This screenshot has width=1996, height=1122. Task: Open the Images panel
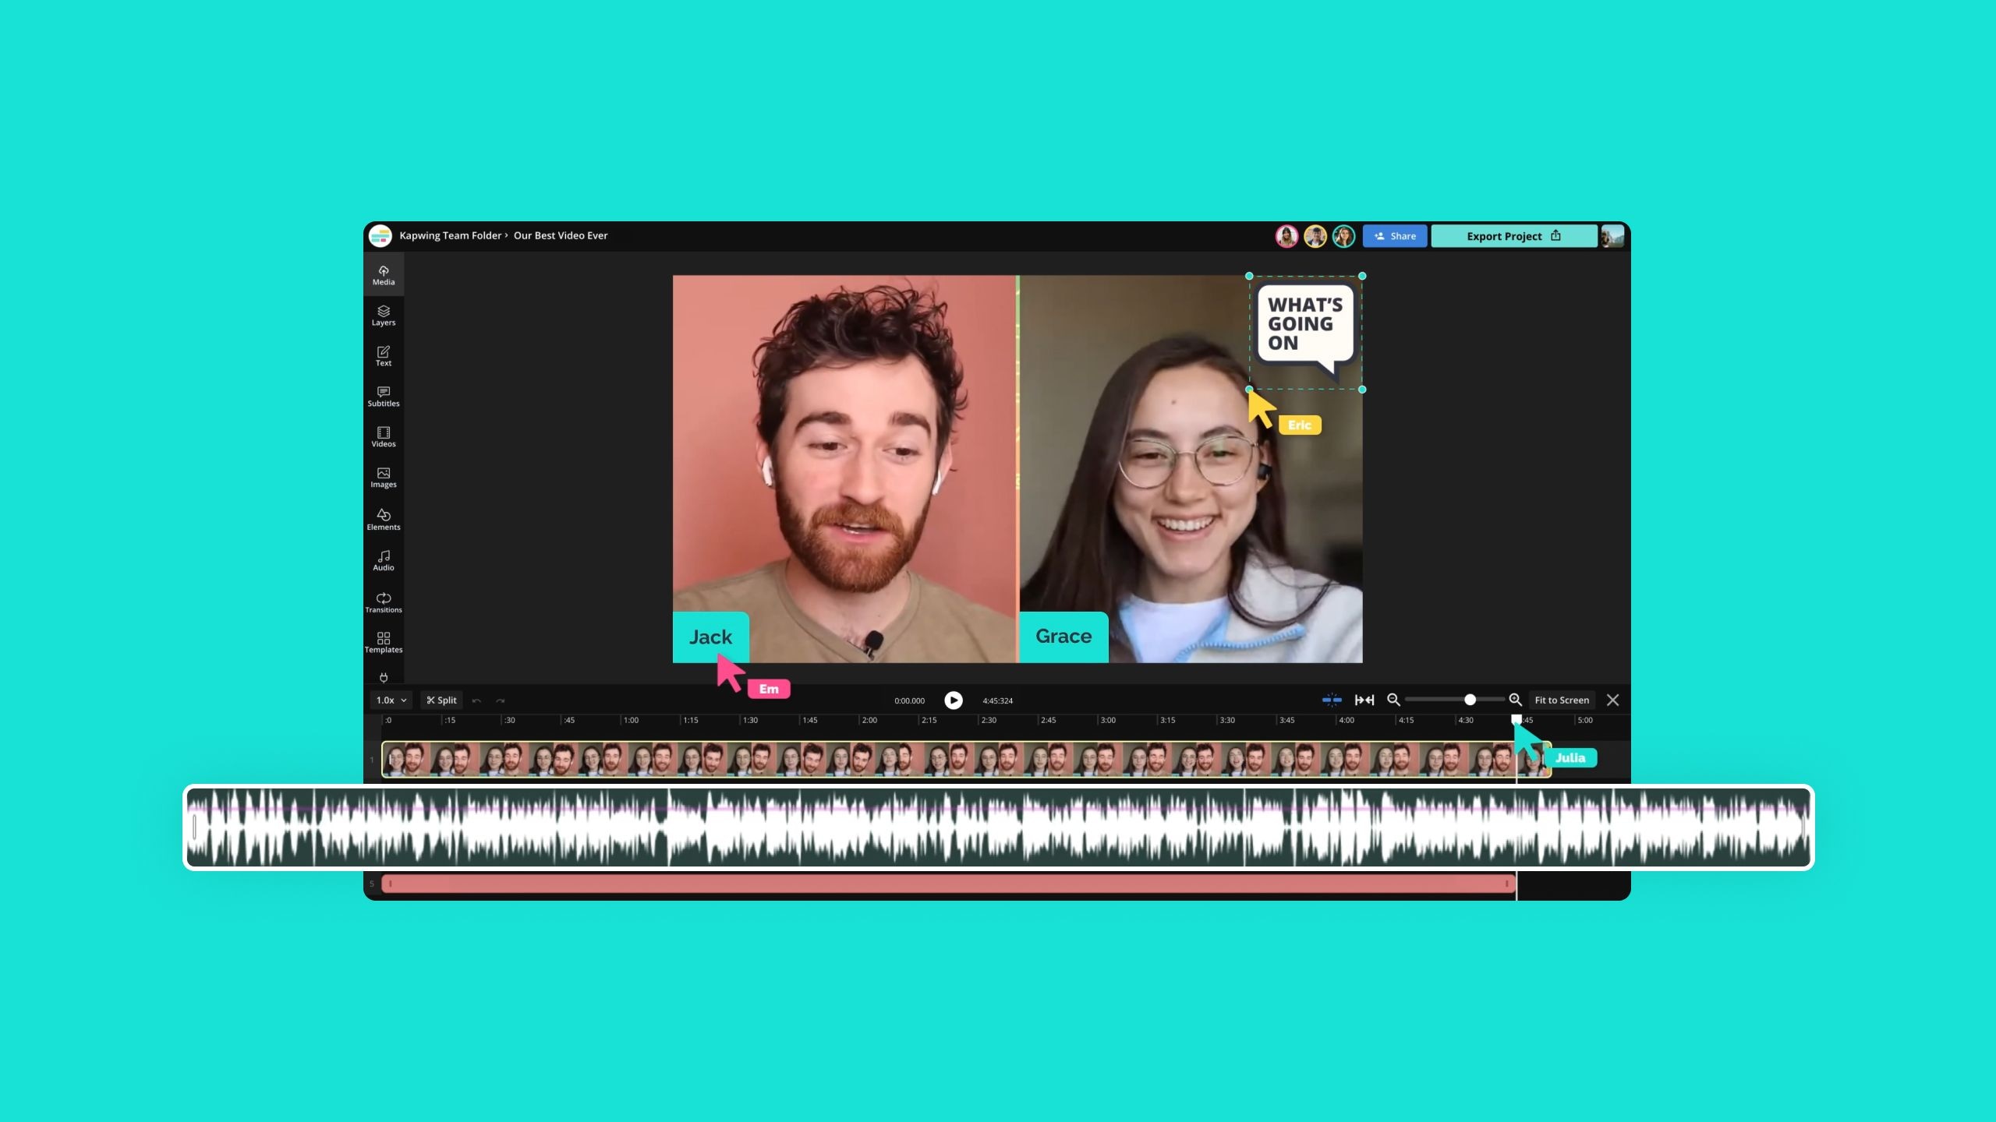coord(384,477)
